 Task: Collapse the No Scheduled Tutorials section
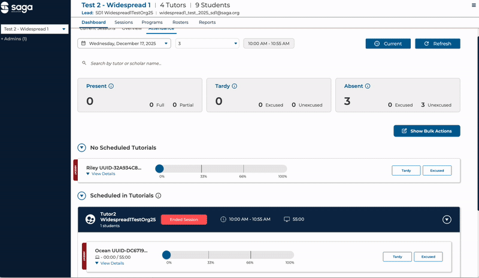click(81, 148)
